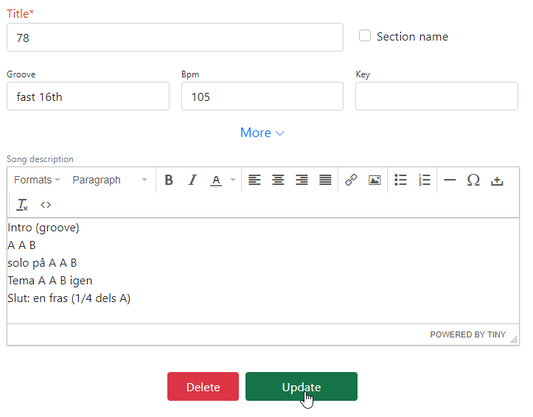This screenshot has height=417, width=533.
Task: Create a bulleted list
Action: pos(400,180)
